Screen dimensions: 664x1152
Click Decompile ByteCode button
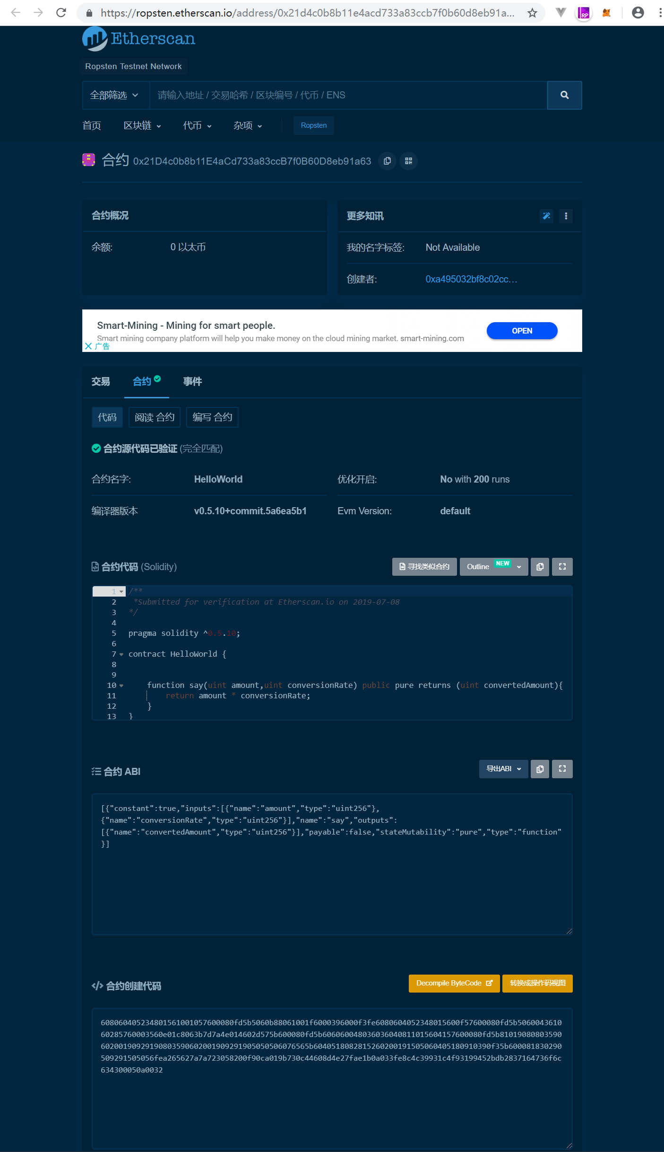tap(454, 984)
